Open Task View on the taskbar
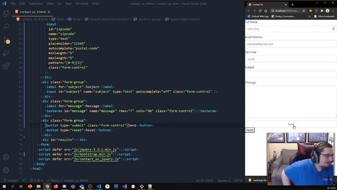Screen dimensions: 337x190 pyautogui.click(x=21, y=186)
